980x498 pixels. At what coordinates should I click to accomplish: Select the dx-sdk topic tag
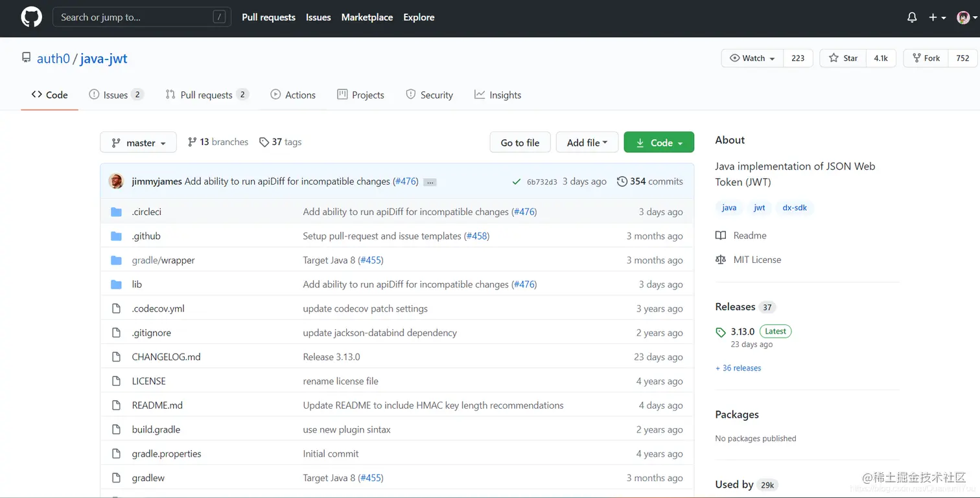795,208
